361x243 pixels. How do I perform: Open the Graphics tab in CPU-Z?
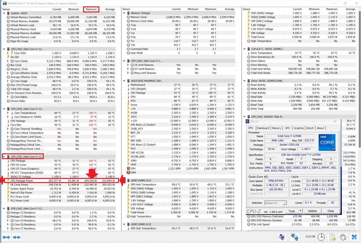[299, 128]
